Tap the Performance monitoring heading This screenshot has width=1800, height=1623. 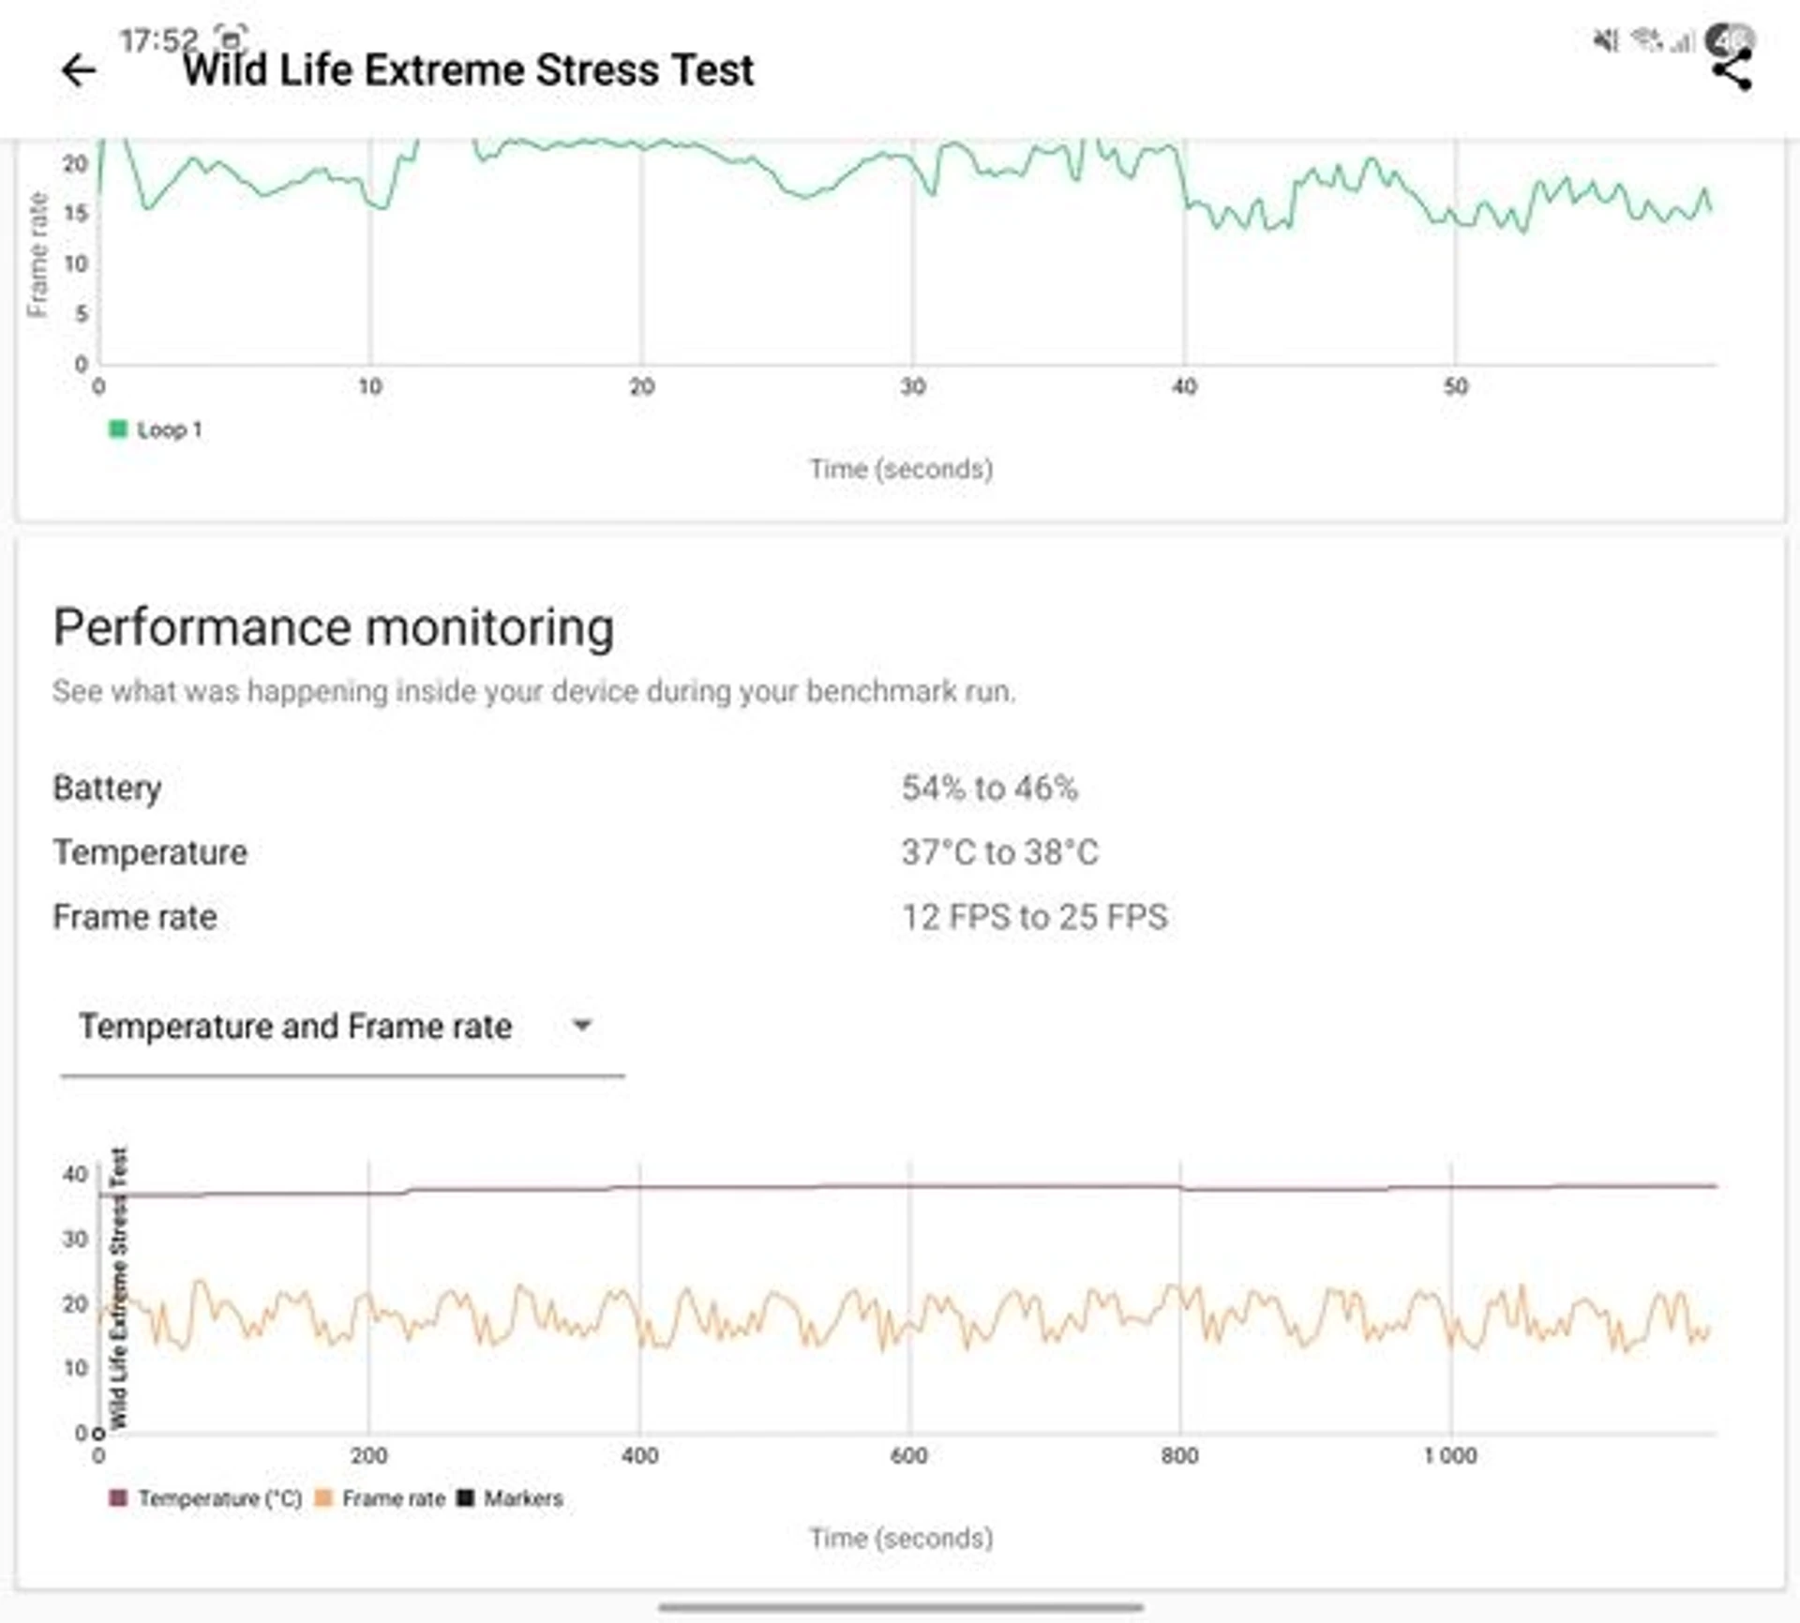[334, 627]
